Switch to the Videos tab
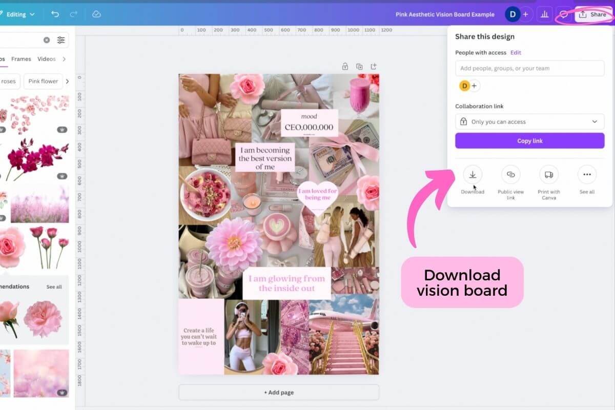 [x=47, y=59]
